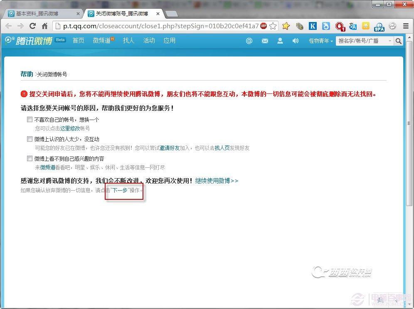
Task: Bookmark page with the outline star icon
Action: click(273, 26)
